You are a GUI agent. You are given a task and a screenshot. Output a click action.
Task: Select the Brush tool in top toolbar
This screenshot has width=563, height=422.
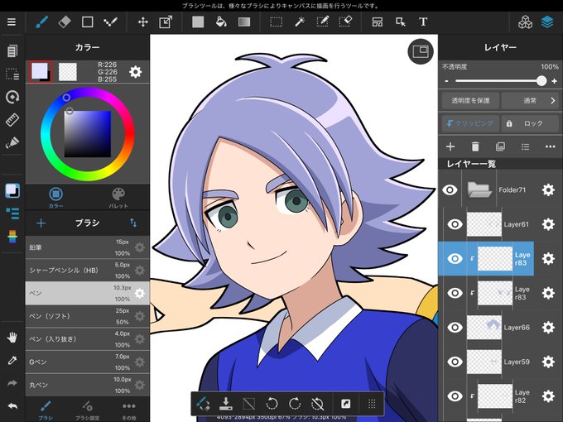pyautogui.click(x=41, y=22)
